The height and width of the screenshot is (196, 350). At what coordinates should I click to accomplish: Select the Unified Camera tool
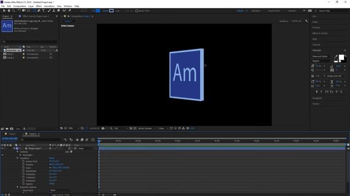coord(24,11)
